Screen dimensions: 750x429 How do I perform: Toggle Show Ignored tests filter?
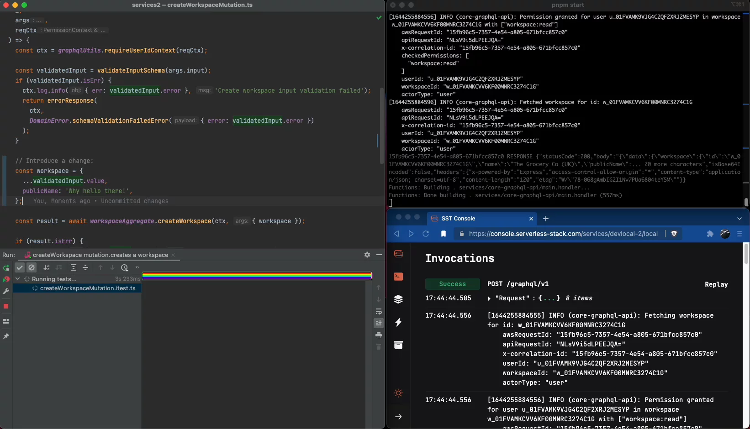32,267
